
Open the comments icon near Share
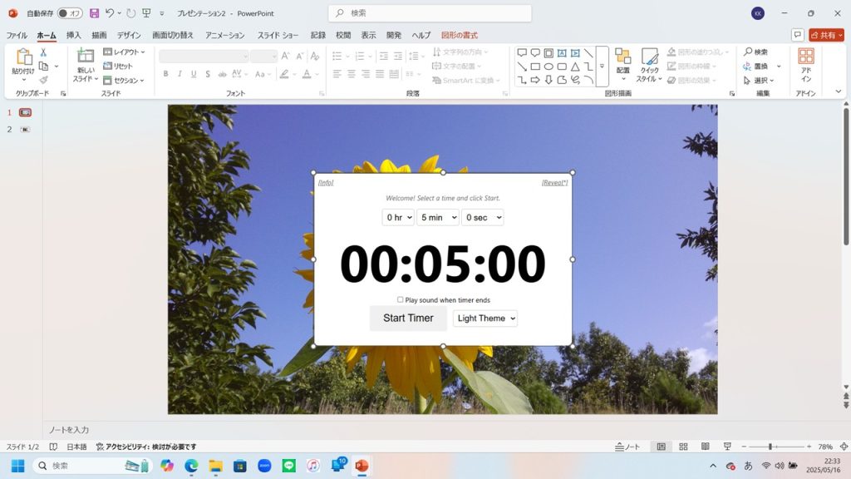[x=797, y=35]
